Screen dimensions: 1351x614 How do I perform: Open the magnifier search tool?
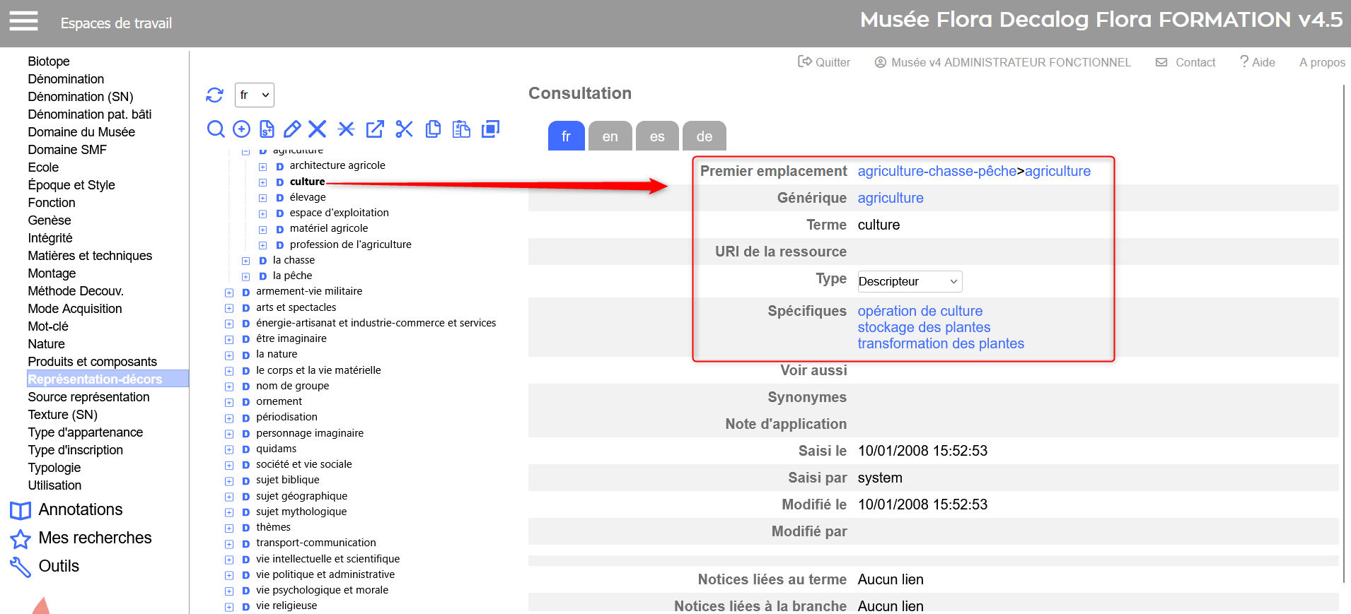216,129
